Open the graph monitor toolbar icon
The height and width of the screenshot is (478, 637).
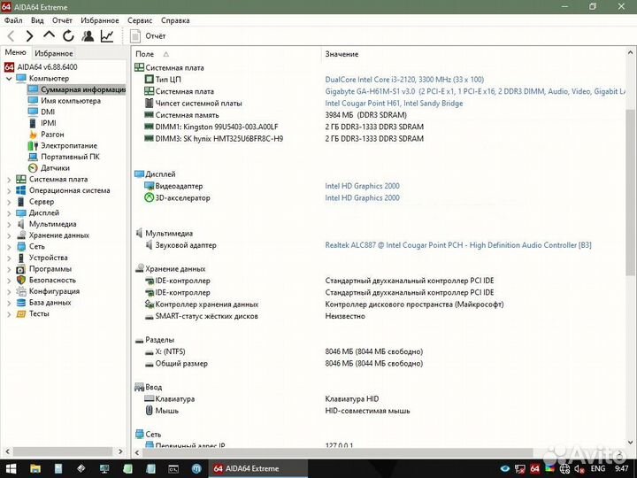(x=107, y=36)
